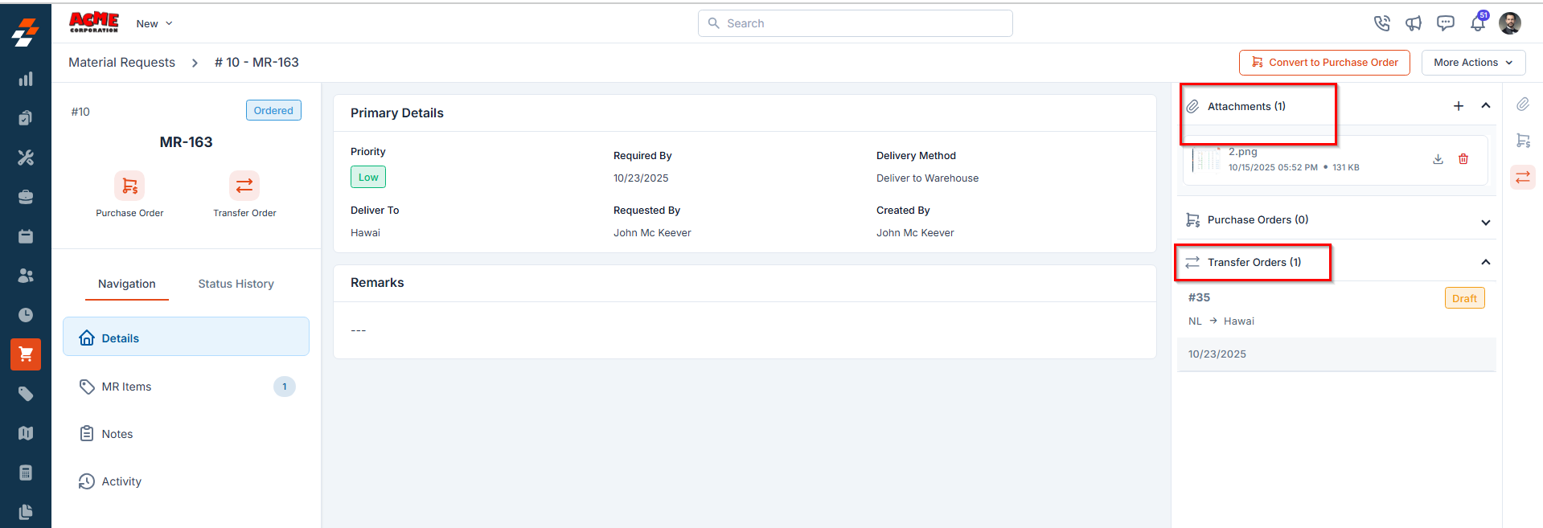Click the Attachments (1) heading
1543x528 pixels.
pyautogui.click(x=1246, y=106)
